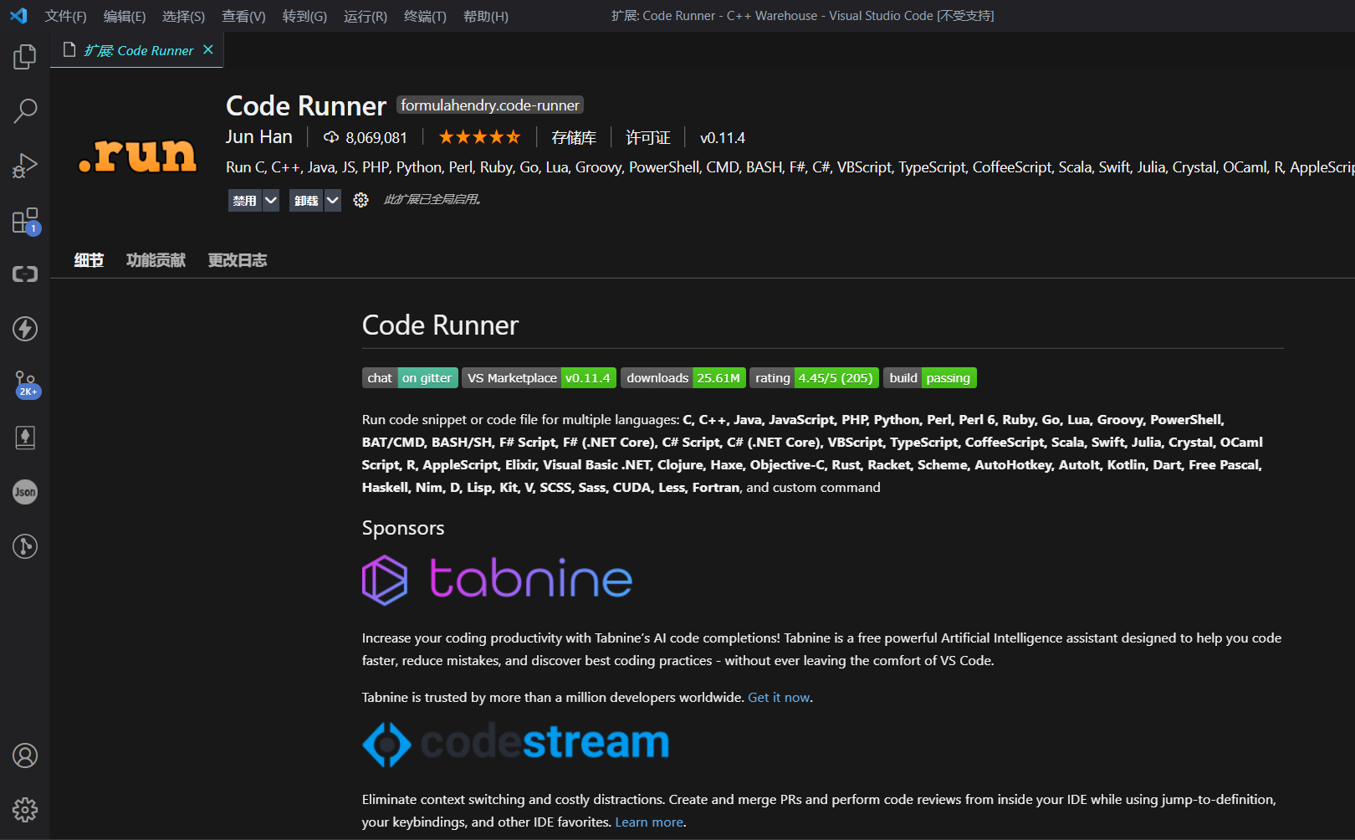
Task: Open the Accounts icon
Action: [x=25, y=755]
